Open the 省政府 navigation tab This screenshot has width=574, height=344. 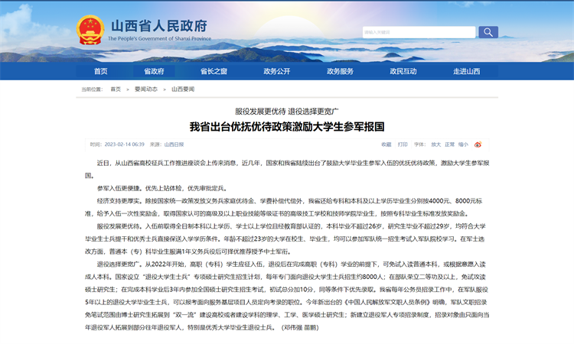154,71
